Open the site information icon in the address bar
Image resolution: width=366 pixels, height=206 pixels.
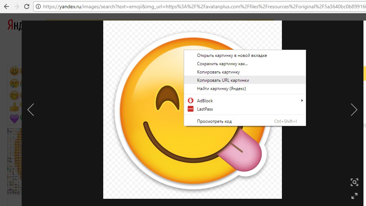[38, 6]
